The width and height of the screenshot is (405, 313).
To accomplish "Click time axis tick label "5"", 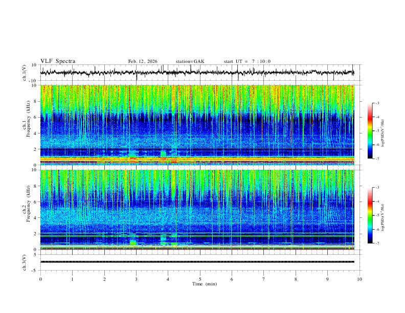I will [200, 279].
